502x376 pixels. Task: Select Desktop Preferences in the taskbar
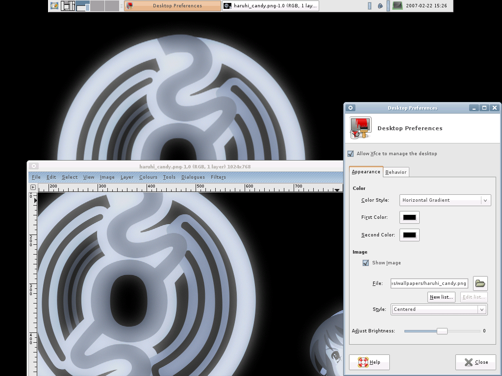[173, 6]
